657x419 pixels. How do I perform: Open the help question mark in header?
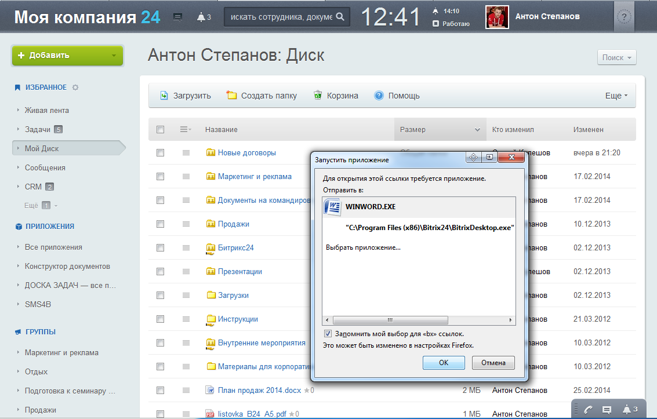(x=624, y=17)
